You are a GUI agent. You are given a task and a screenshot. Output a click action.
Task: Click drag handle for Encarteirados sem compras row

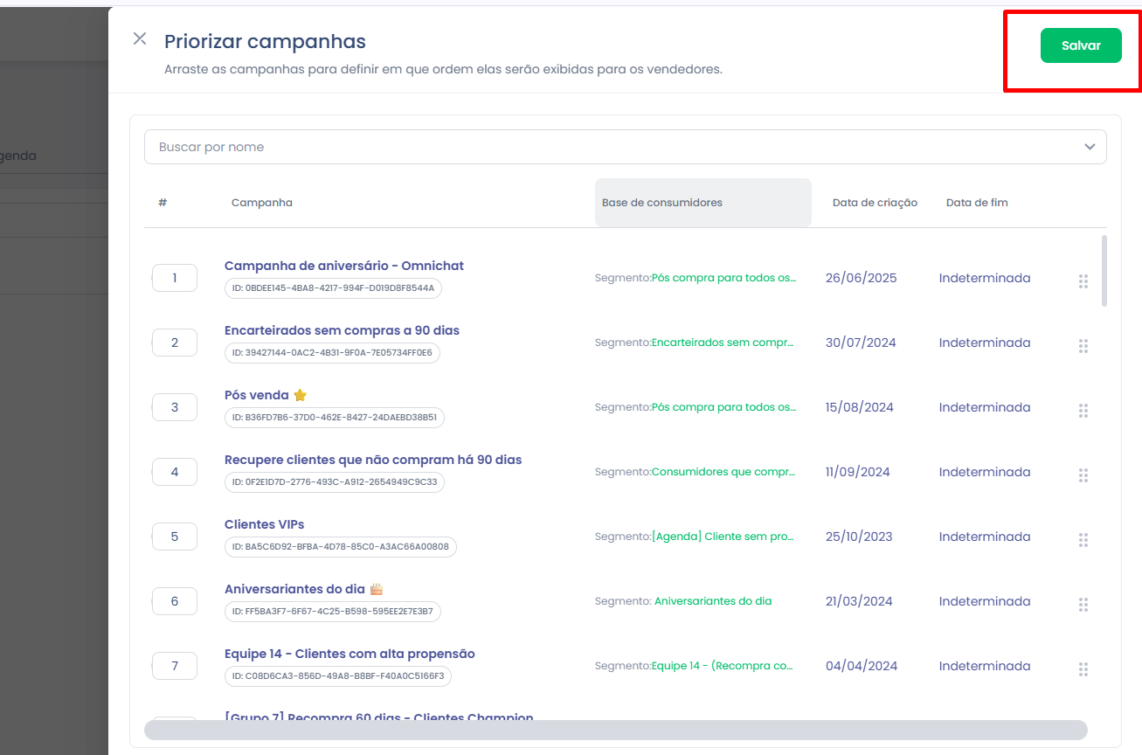pos(1083,346)
